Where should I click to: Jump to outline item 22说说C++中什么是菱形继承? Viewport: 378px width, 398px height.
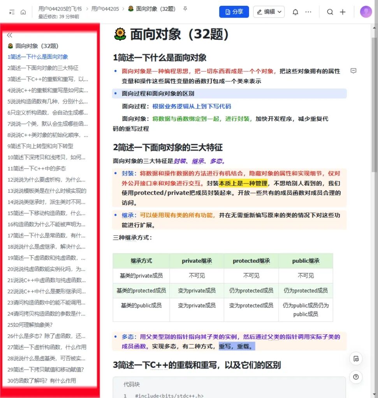click(x=46, y=292)
